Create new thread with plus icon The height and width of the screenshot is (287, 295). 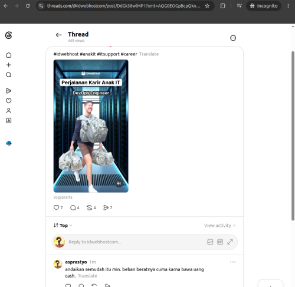tap(8, 65)
